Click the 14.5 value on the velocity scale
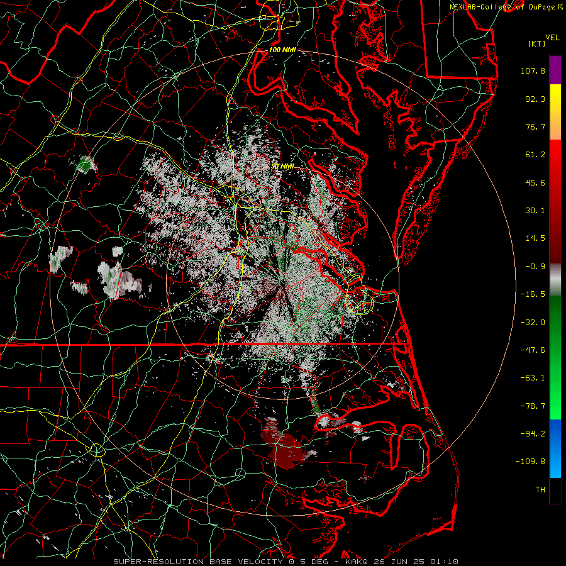Image resolution: width=566 pixels, height=566 pixels. point(535,238)
